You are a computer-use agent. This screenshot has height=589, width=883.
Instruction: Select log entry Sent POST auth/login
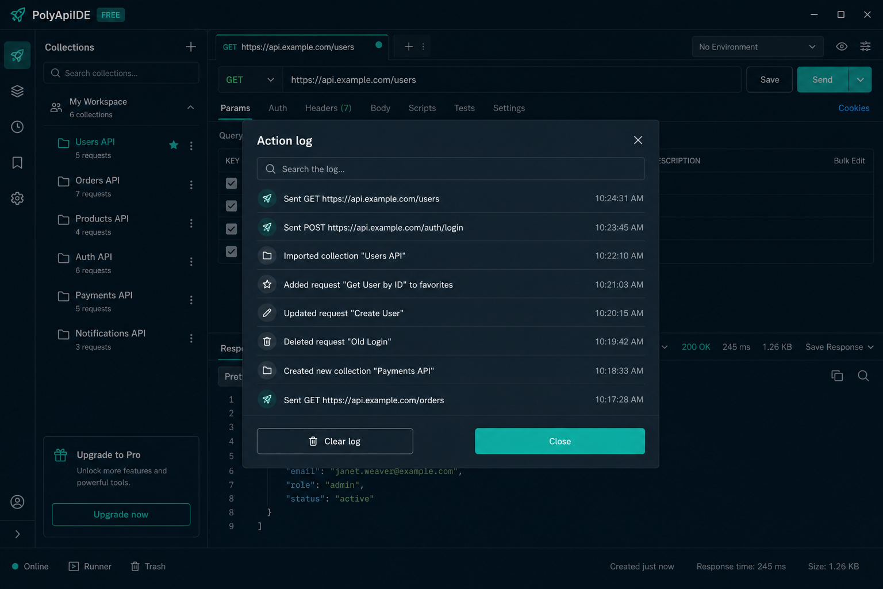click(x=451, y=227)
